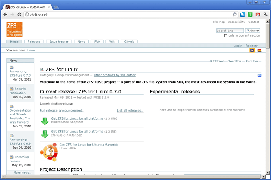
Task: Click the green download arrow for zfs-fuse-0.7.0.tar.bz2
Action: 45,134
